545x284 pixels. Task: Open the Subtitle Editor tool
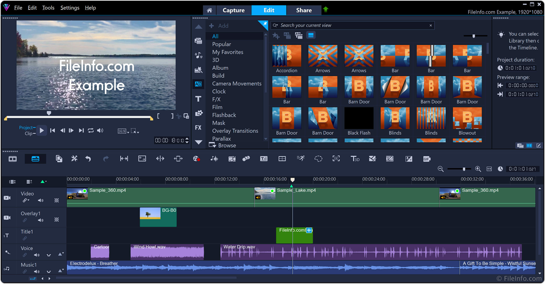[264, 159]
